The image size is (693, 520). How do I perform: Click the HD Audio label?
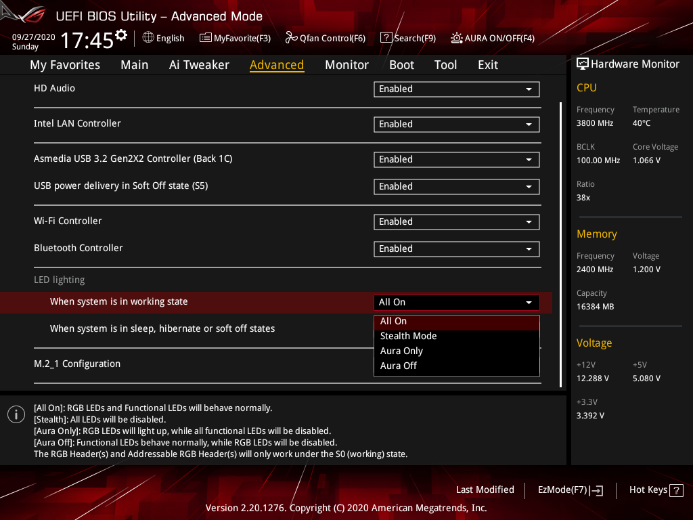tap(54, 89)
